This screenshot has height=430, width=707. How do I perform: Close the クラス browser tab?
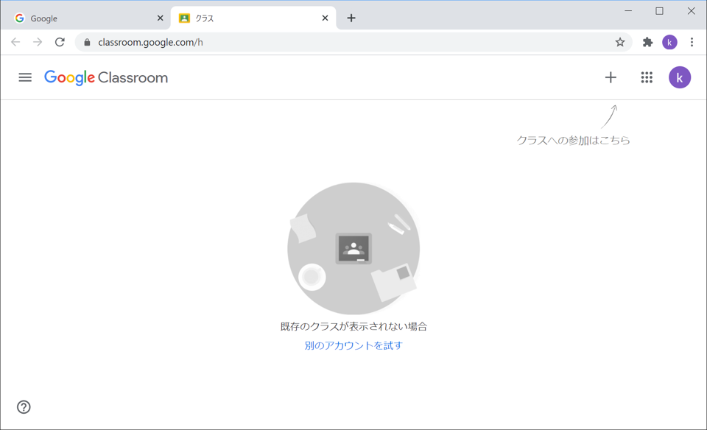click(x=325, y=18)
